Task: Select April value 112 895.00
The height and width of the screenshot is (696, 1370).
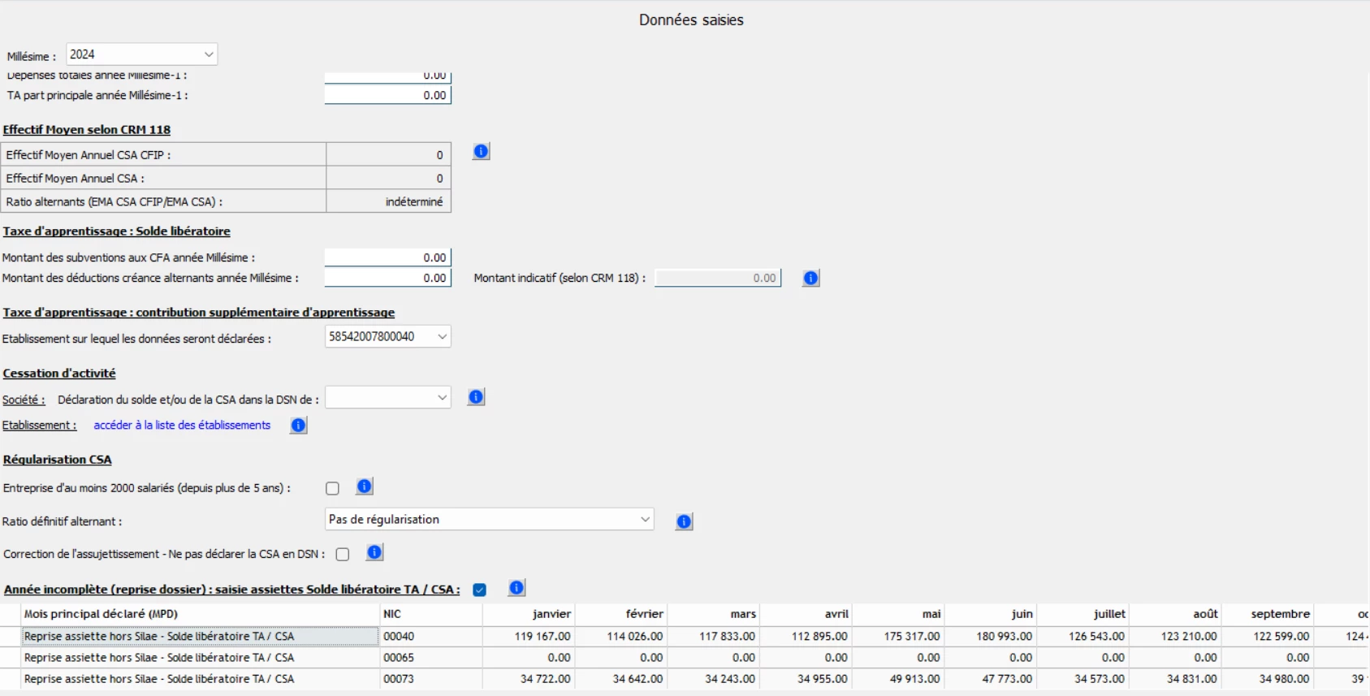Action: point(806,636)
